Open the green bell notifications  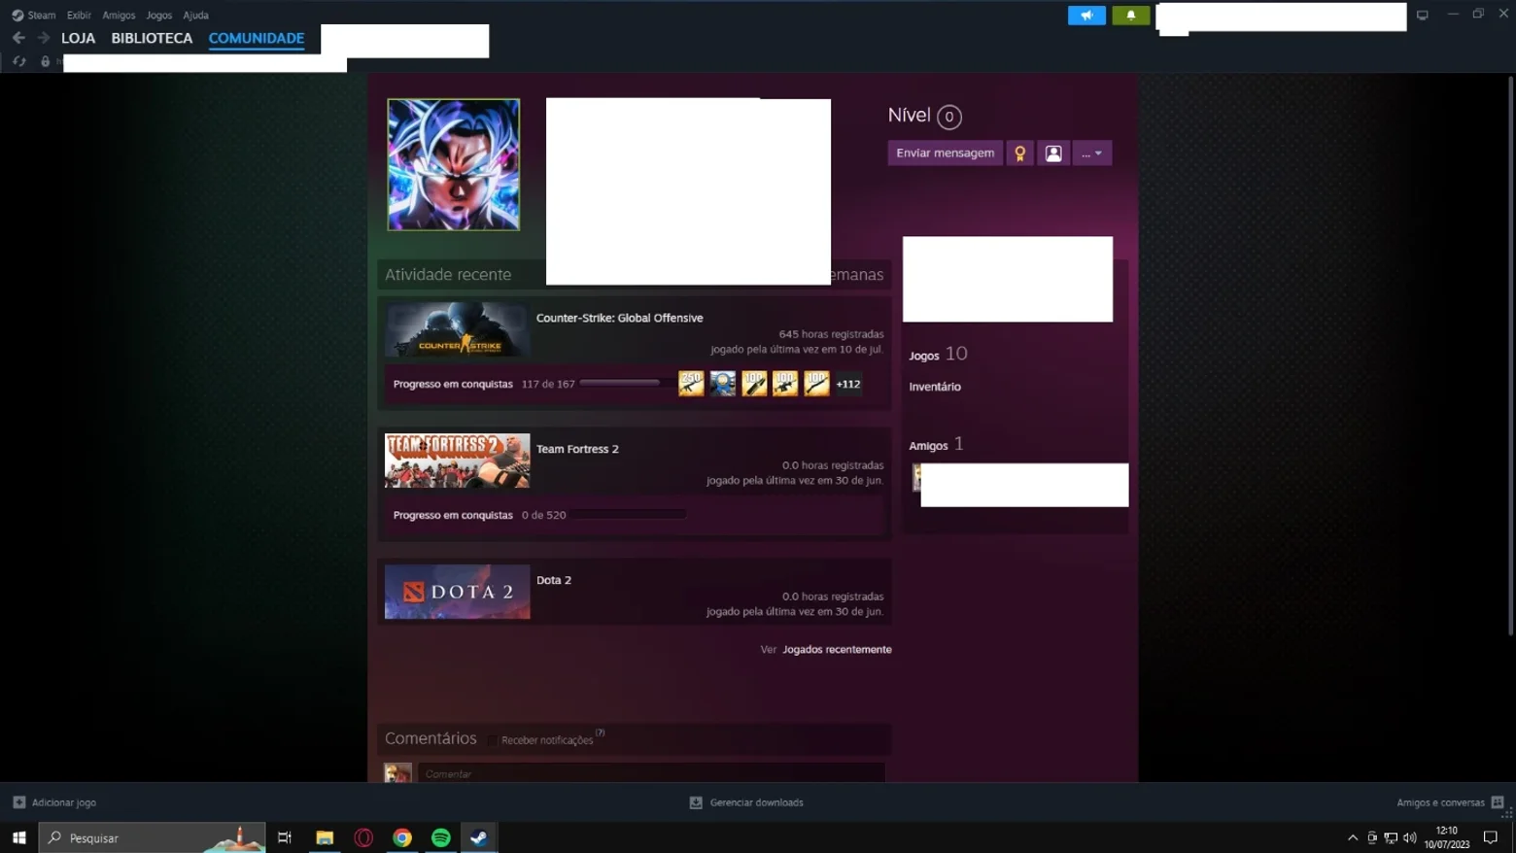pos(1130,16)
